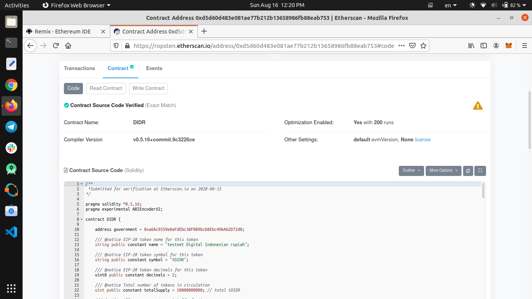Open Ubuntu Software from the dock
Screen dimensions: 532x299
[11, 211]
